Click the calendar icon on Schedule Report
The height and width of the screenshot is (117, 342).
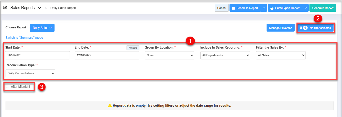tap(233, 8)
